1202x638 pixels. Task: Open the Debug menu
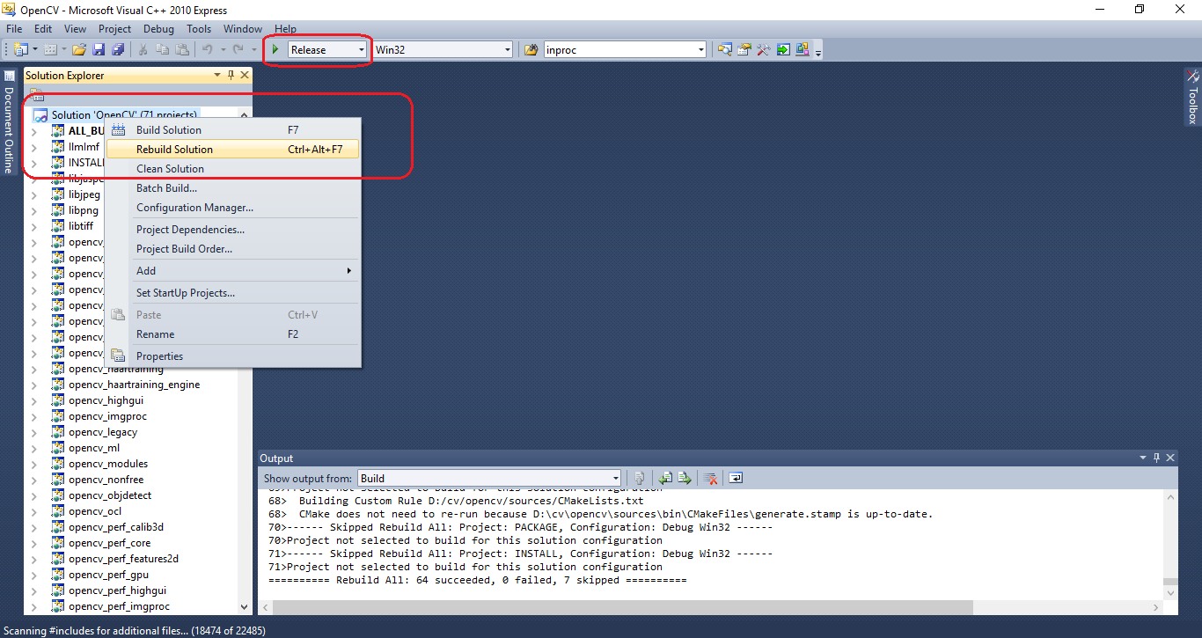tap(158, 29)
